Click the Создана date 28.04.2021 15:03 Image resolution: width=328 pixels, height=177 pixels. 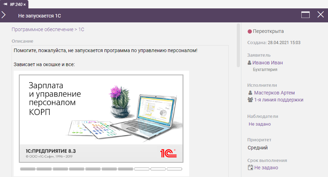[284, 43]
